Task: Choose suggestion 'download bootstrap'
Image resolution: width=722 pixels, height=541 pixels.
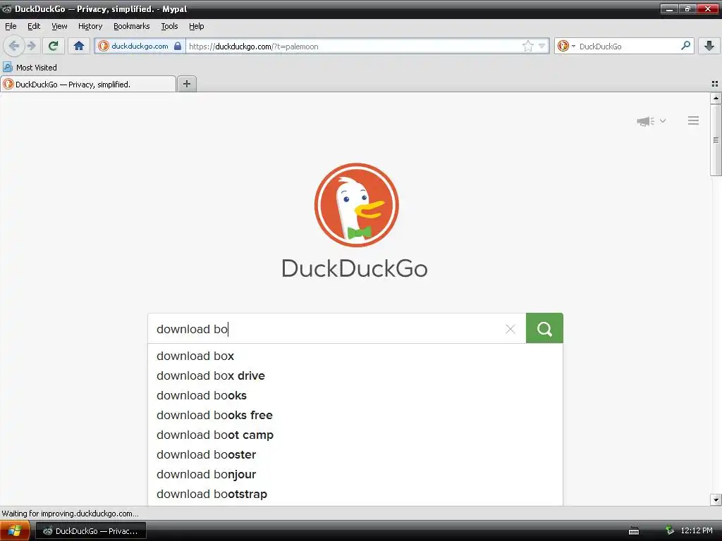Action: tap(355, 495)
